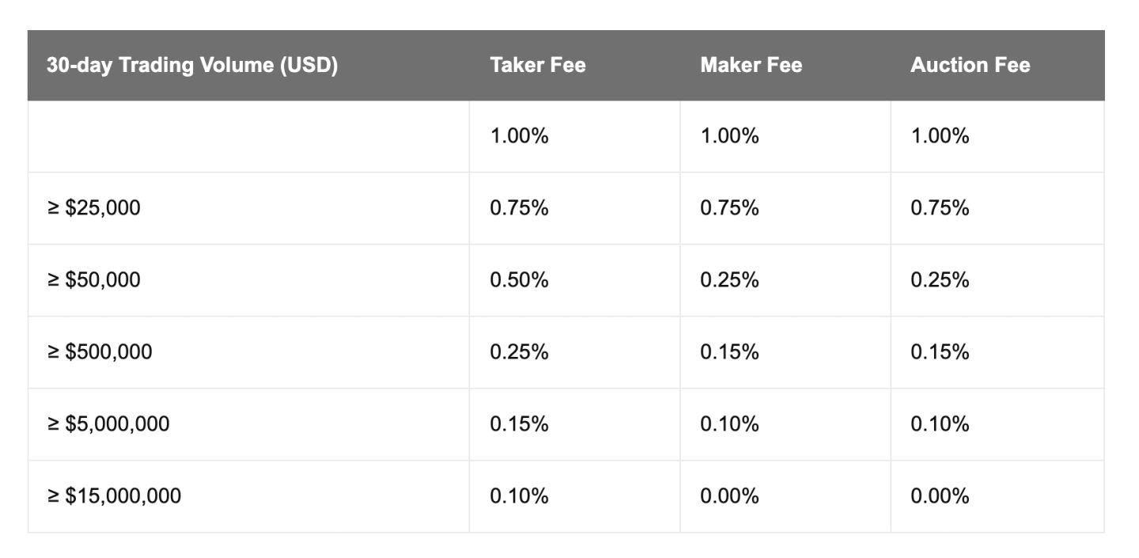The width and height of the screenshot is (1139, 558).
Task: Click the ≥ $15,000,000 volume tier cell
Action: [x=113, y=496]
